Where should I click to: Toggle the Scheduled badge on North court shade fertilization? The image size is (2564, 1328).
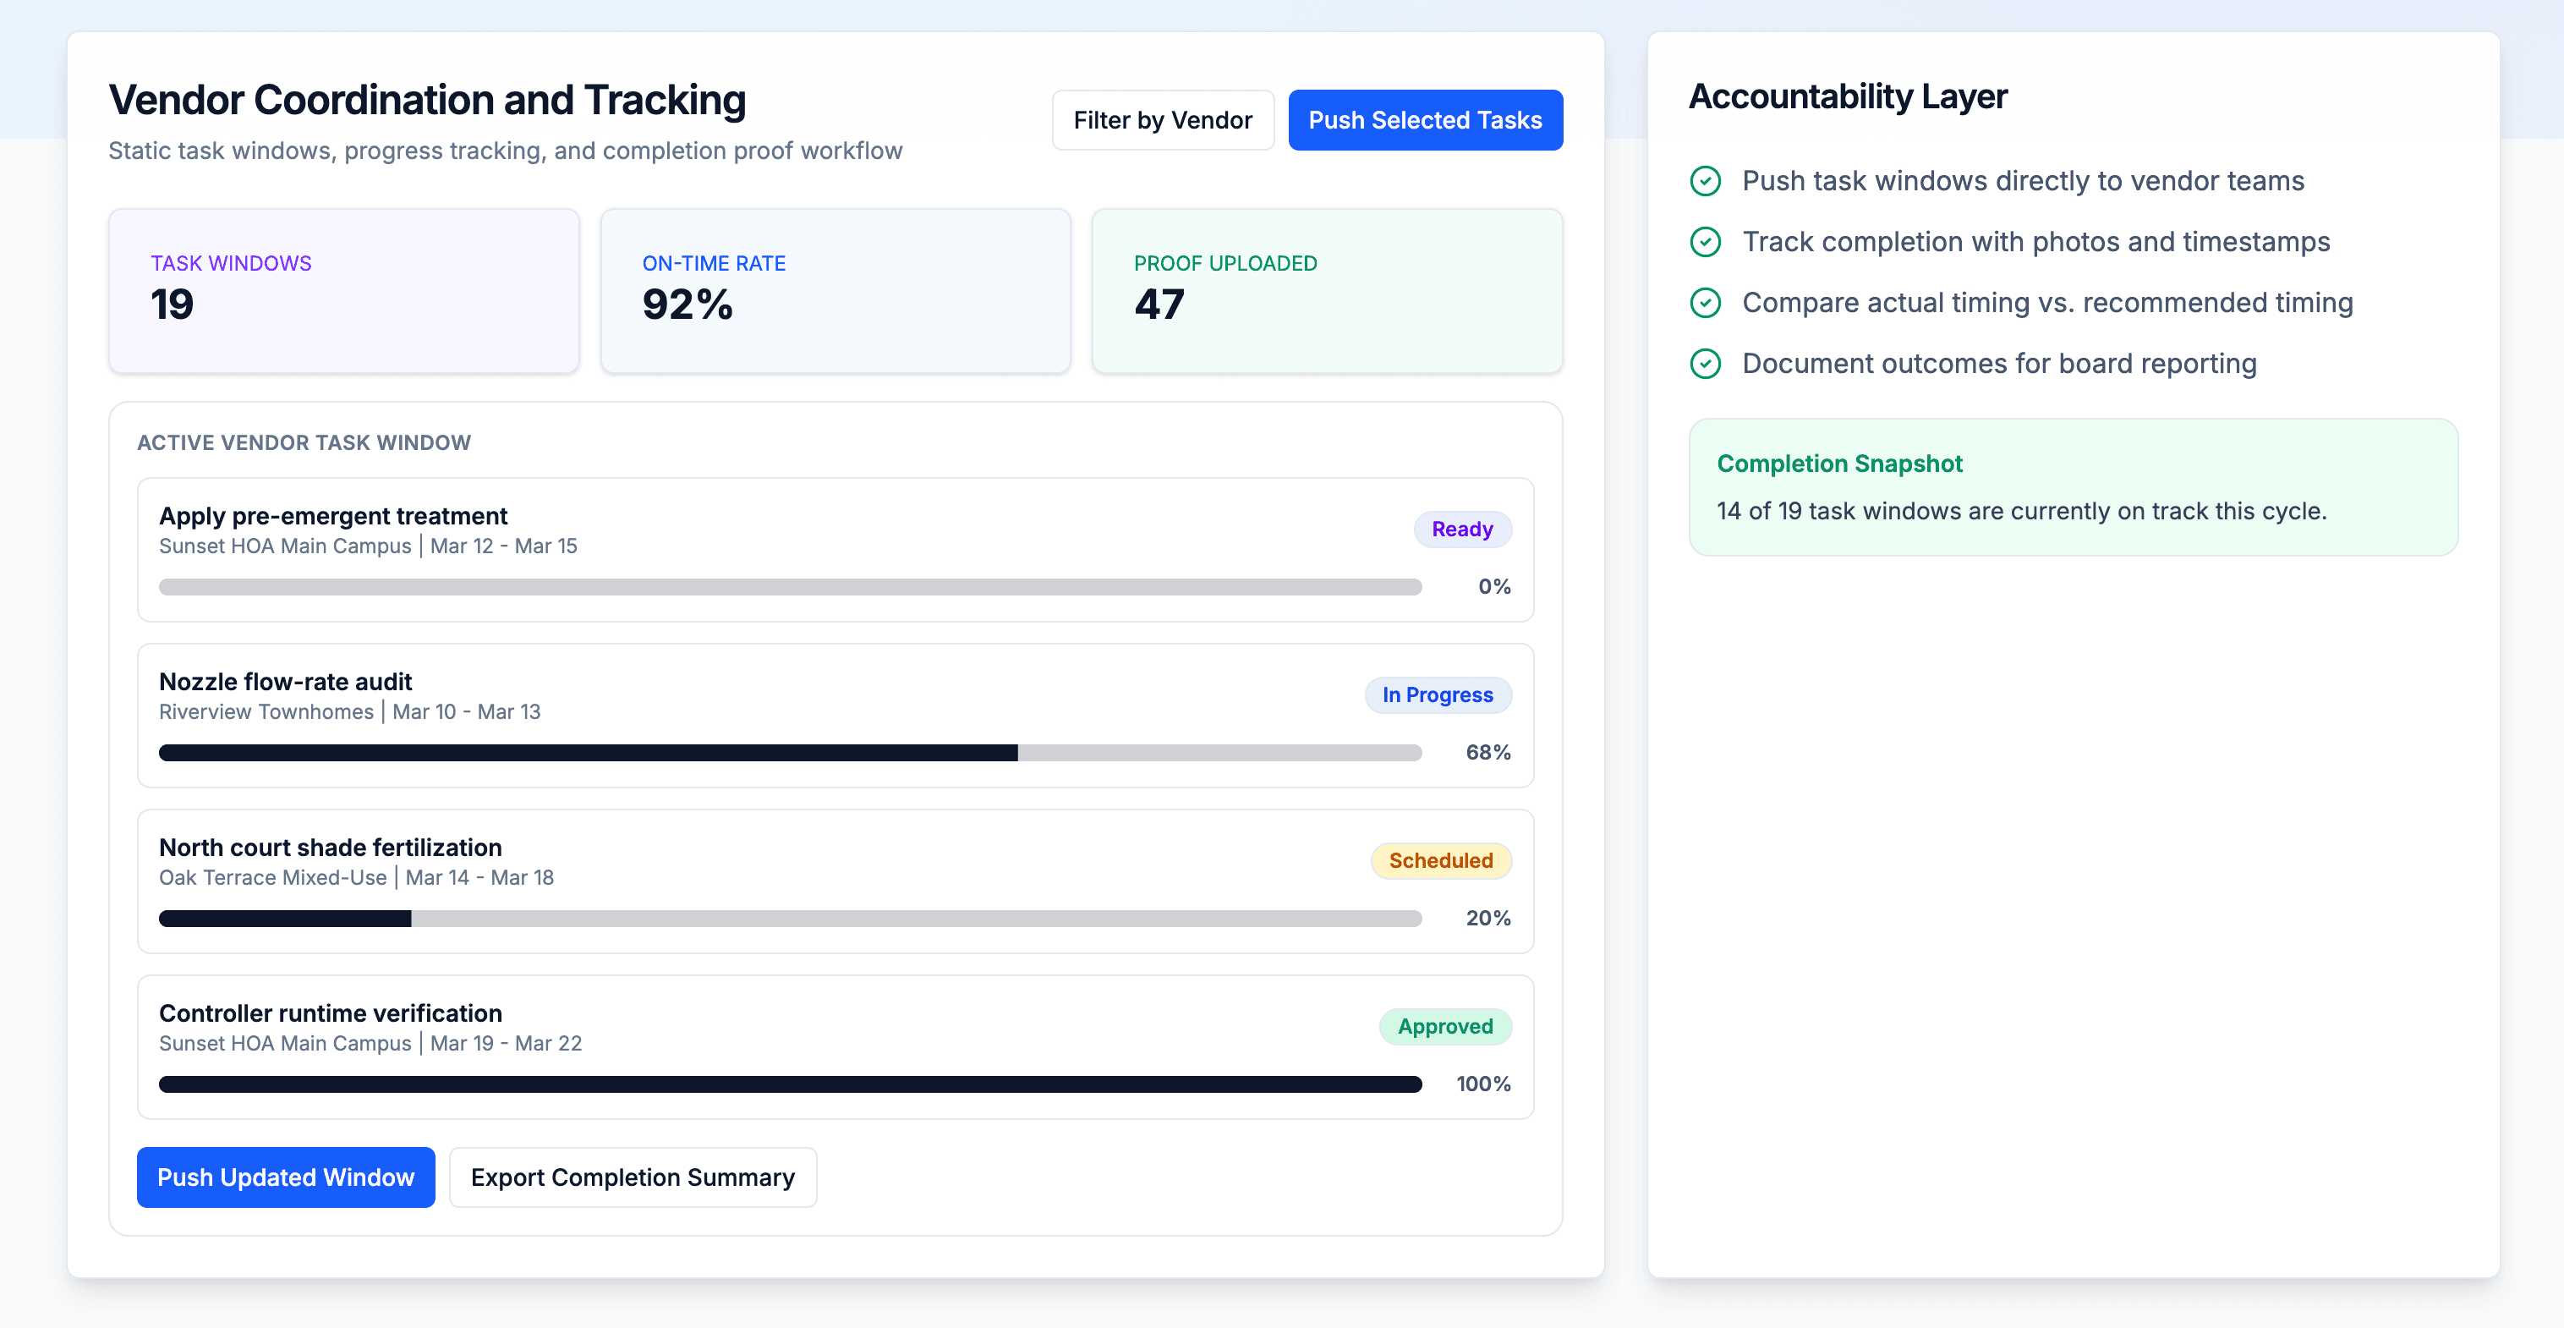pos(1440,860)
